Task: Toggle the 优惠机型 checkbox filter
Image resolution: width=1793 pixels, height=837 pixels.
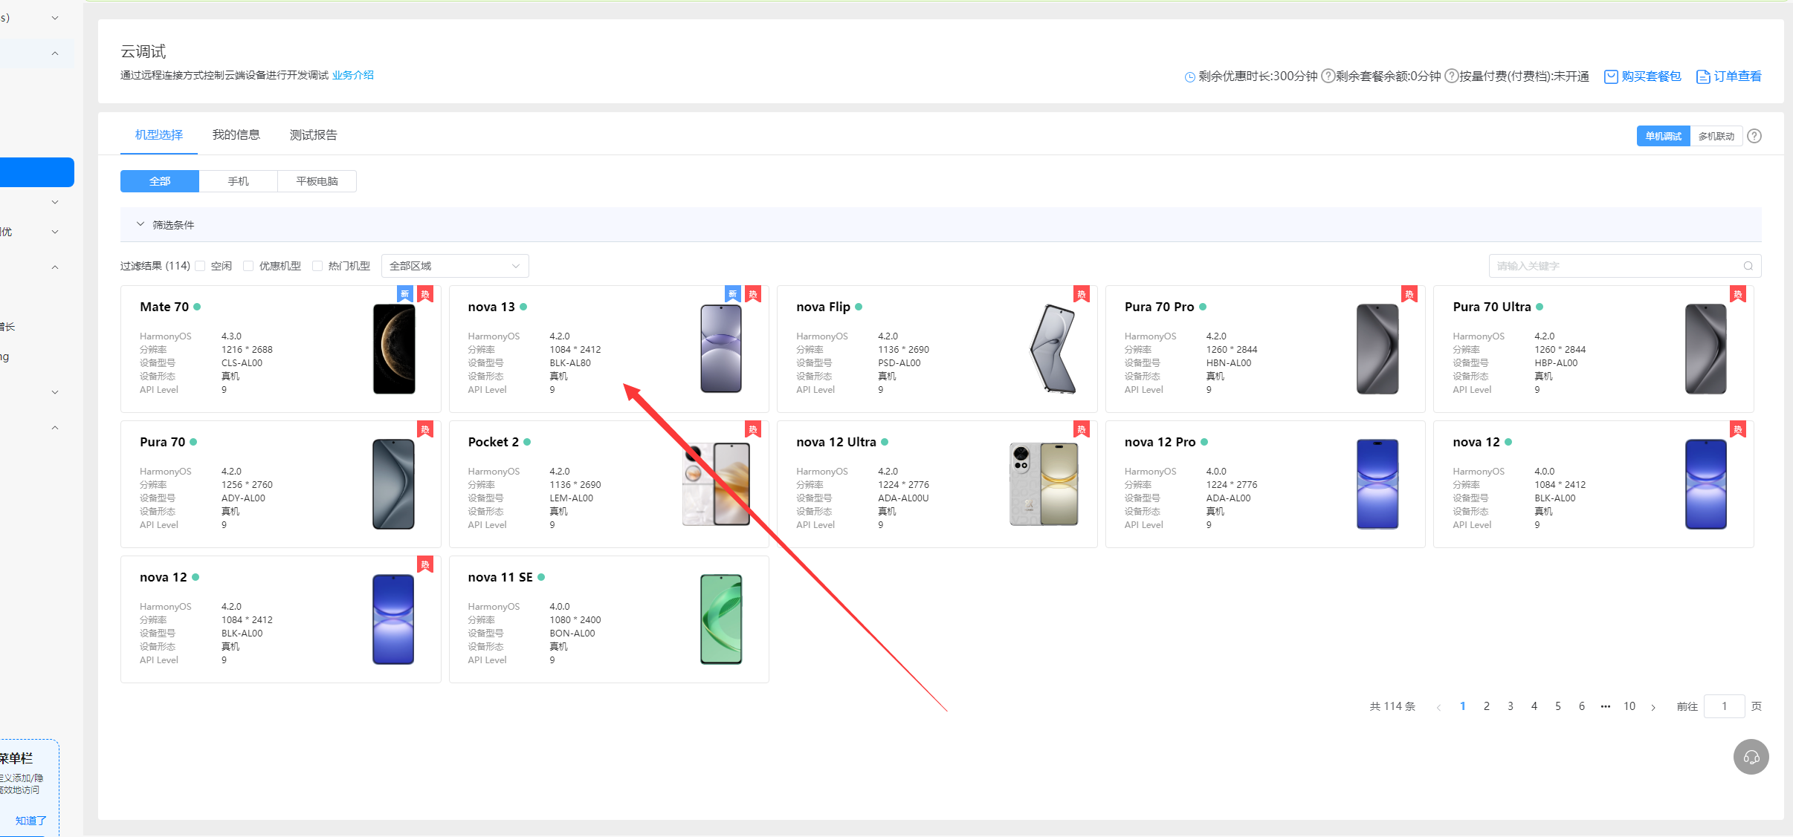Action: pos(248,266)
